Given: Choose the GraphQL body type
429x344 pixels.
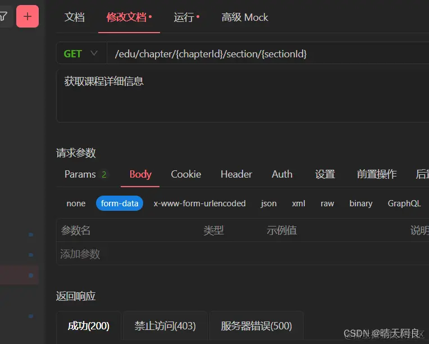Looking at the screenshot, I should [x=404, y=203].
